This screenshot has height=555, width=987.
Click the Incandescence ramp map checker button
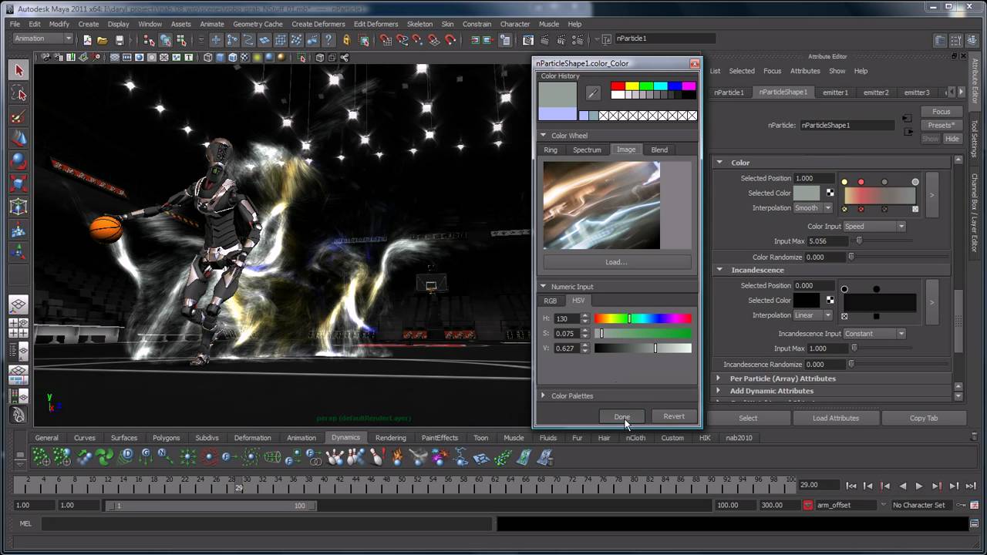click(x=830, y=300)
